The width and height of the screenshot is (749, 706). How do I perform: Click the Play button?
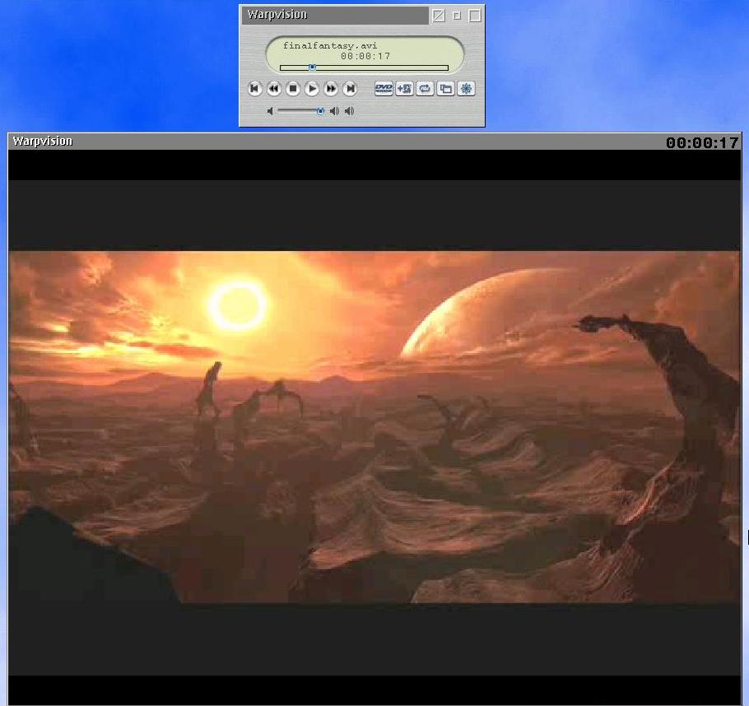pyautogui.click(x=312, y=89)
